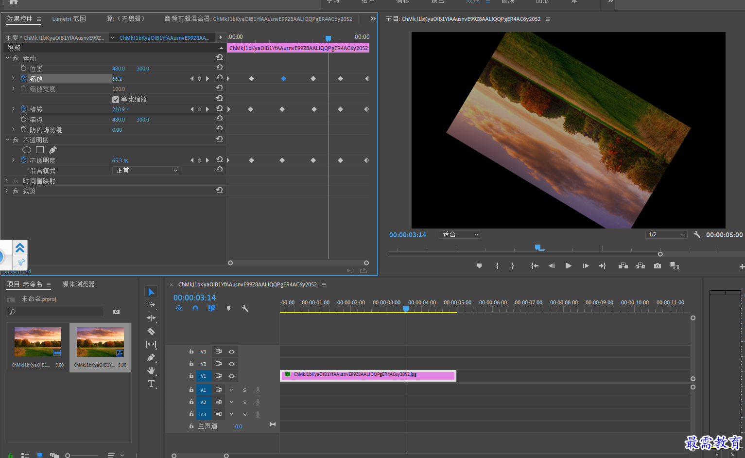Screen dimensions: 745x458
Task: Open timeline display settings wrench
Action: pos(245,308)
